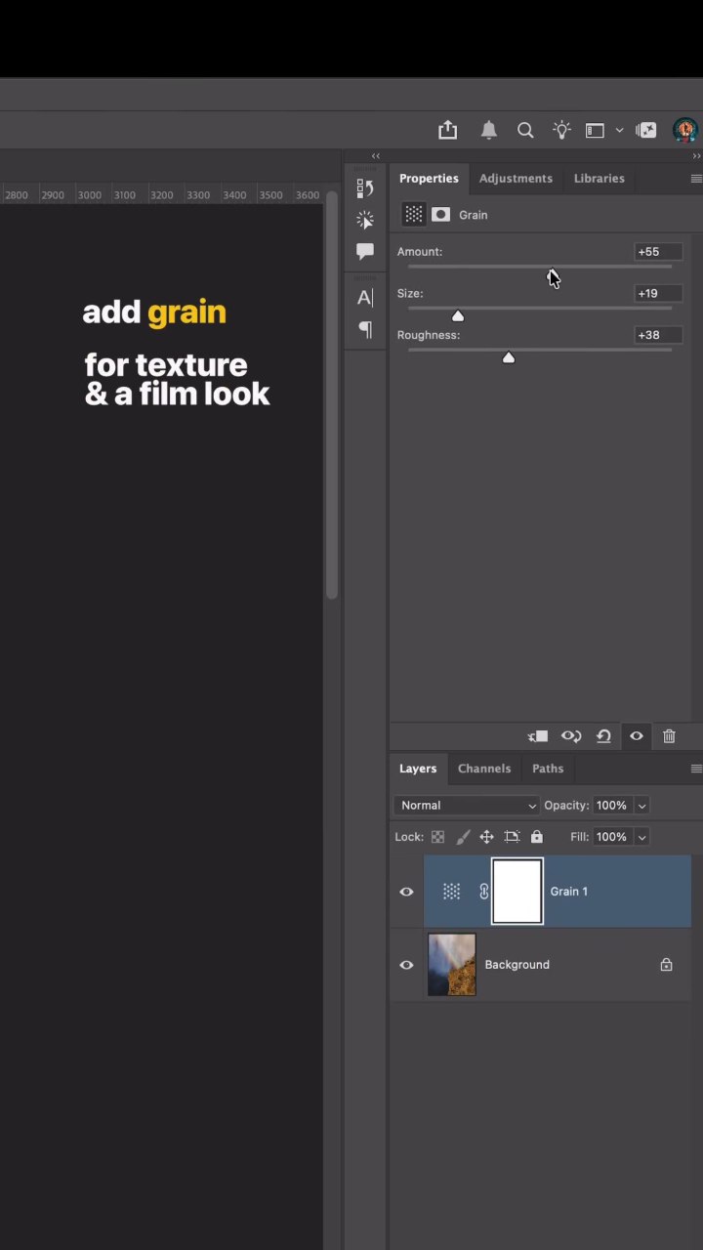This screenshot has width=703, height=1250.
Task: Toggle lock image pixels brush icon
Action: [x=463, y=837]
